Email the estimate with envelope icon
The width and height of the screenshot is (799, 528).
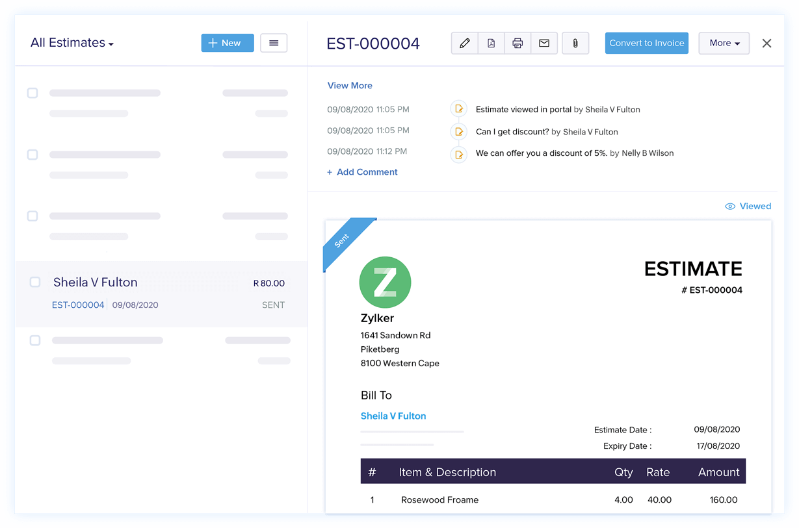pos(544,44)
